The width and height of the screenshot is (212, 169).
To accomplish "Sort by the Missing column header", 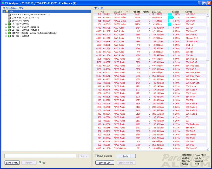I will (146, 12).
